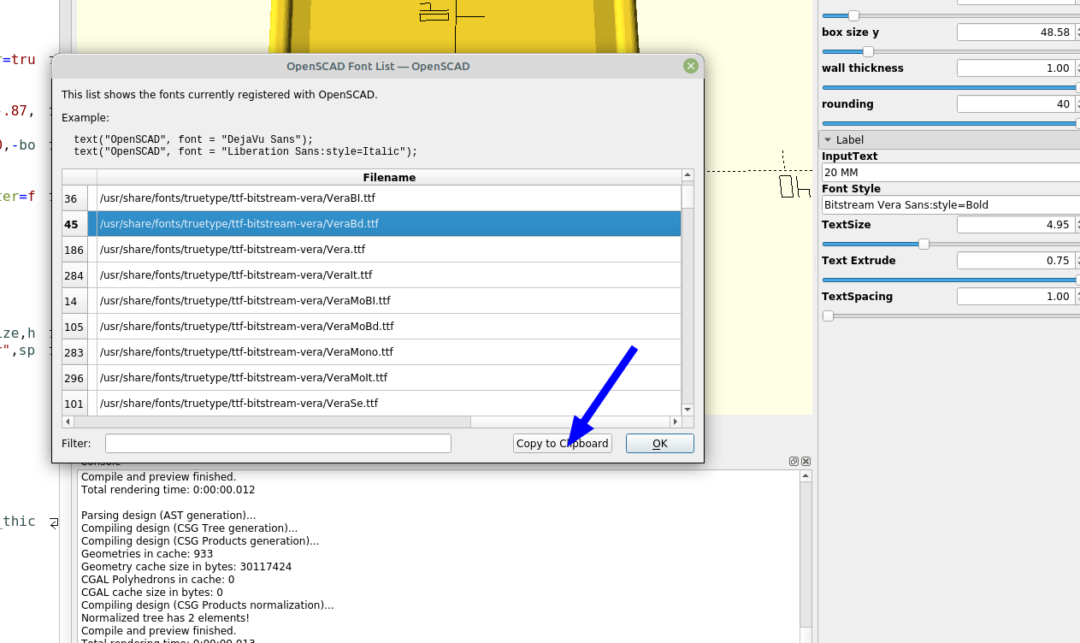Confirm dialog with OK button
The height and width of the screenshot is (643, 1080).
(659, 443)
